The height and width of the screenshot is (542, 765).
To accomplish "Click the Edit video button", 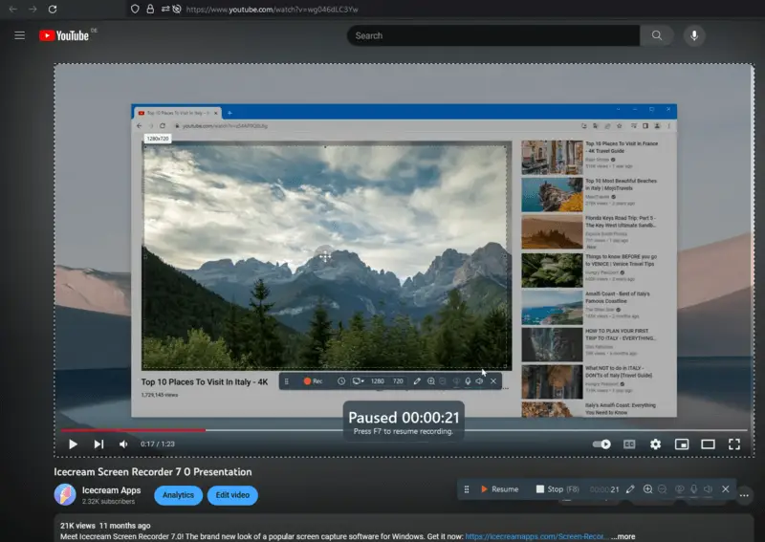I will click(x=232, y=495).
